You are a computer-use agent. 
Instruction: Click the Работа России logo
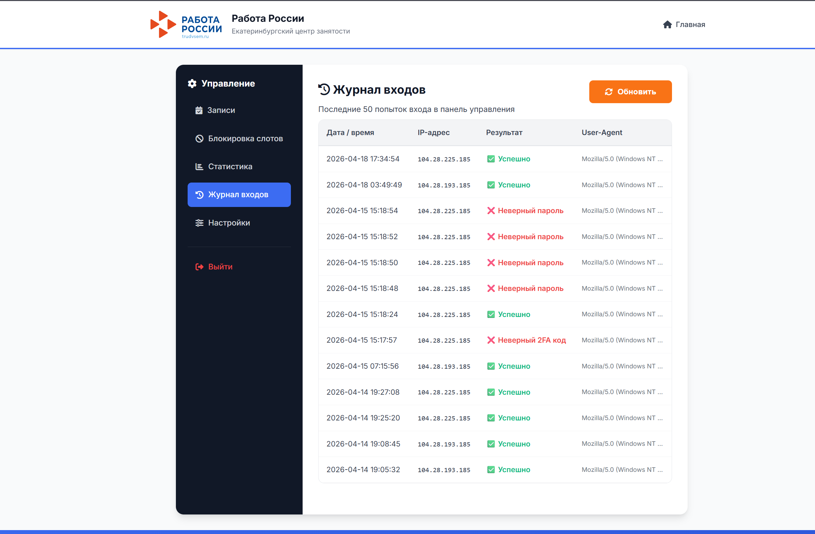pos(186,25)
